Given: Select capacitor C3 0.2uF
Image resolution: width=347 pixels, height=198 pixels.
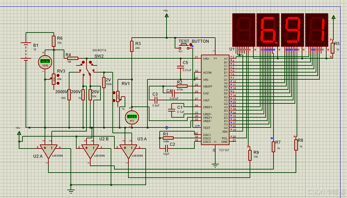Looking at the screenshot, I should click(156, 100).
